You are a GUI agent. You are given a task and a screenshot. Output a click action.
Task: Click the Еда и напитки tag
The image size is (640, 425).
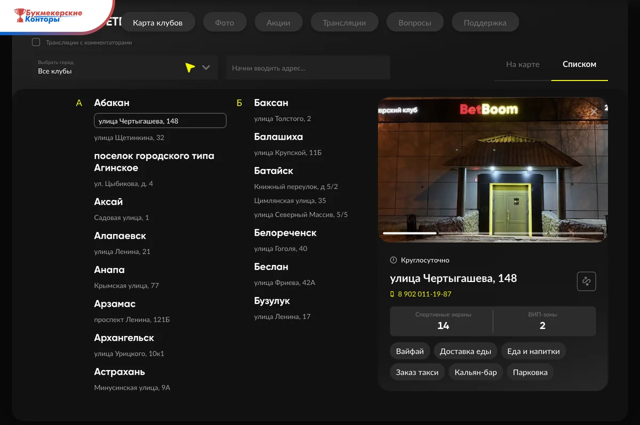click(533, 351)
